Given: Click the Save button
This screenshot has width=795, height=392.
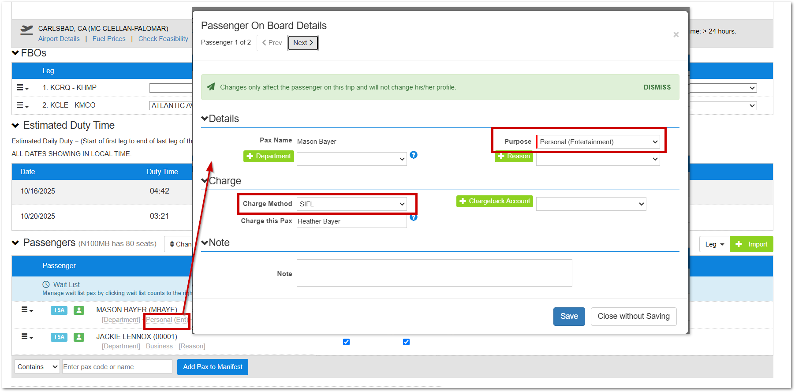Looking at the screenshot, I should (x=569, y=316).
